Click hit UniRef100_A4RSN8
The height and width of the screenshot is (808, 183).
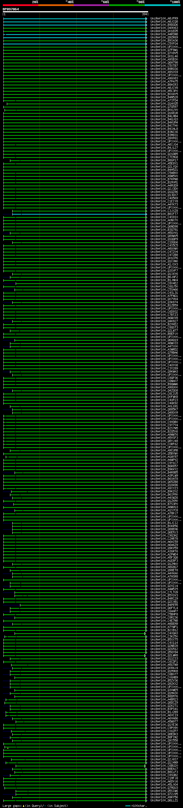point(164,34)
